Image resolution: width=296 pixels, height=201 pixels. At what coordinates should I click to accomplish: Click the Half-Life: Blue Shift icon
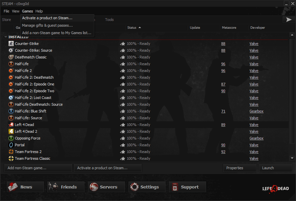click(11, 111)
